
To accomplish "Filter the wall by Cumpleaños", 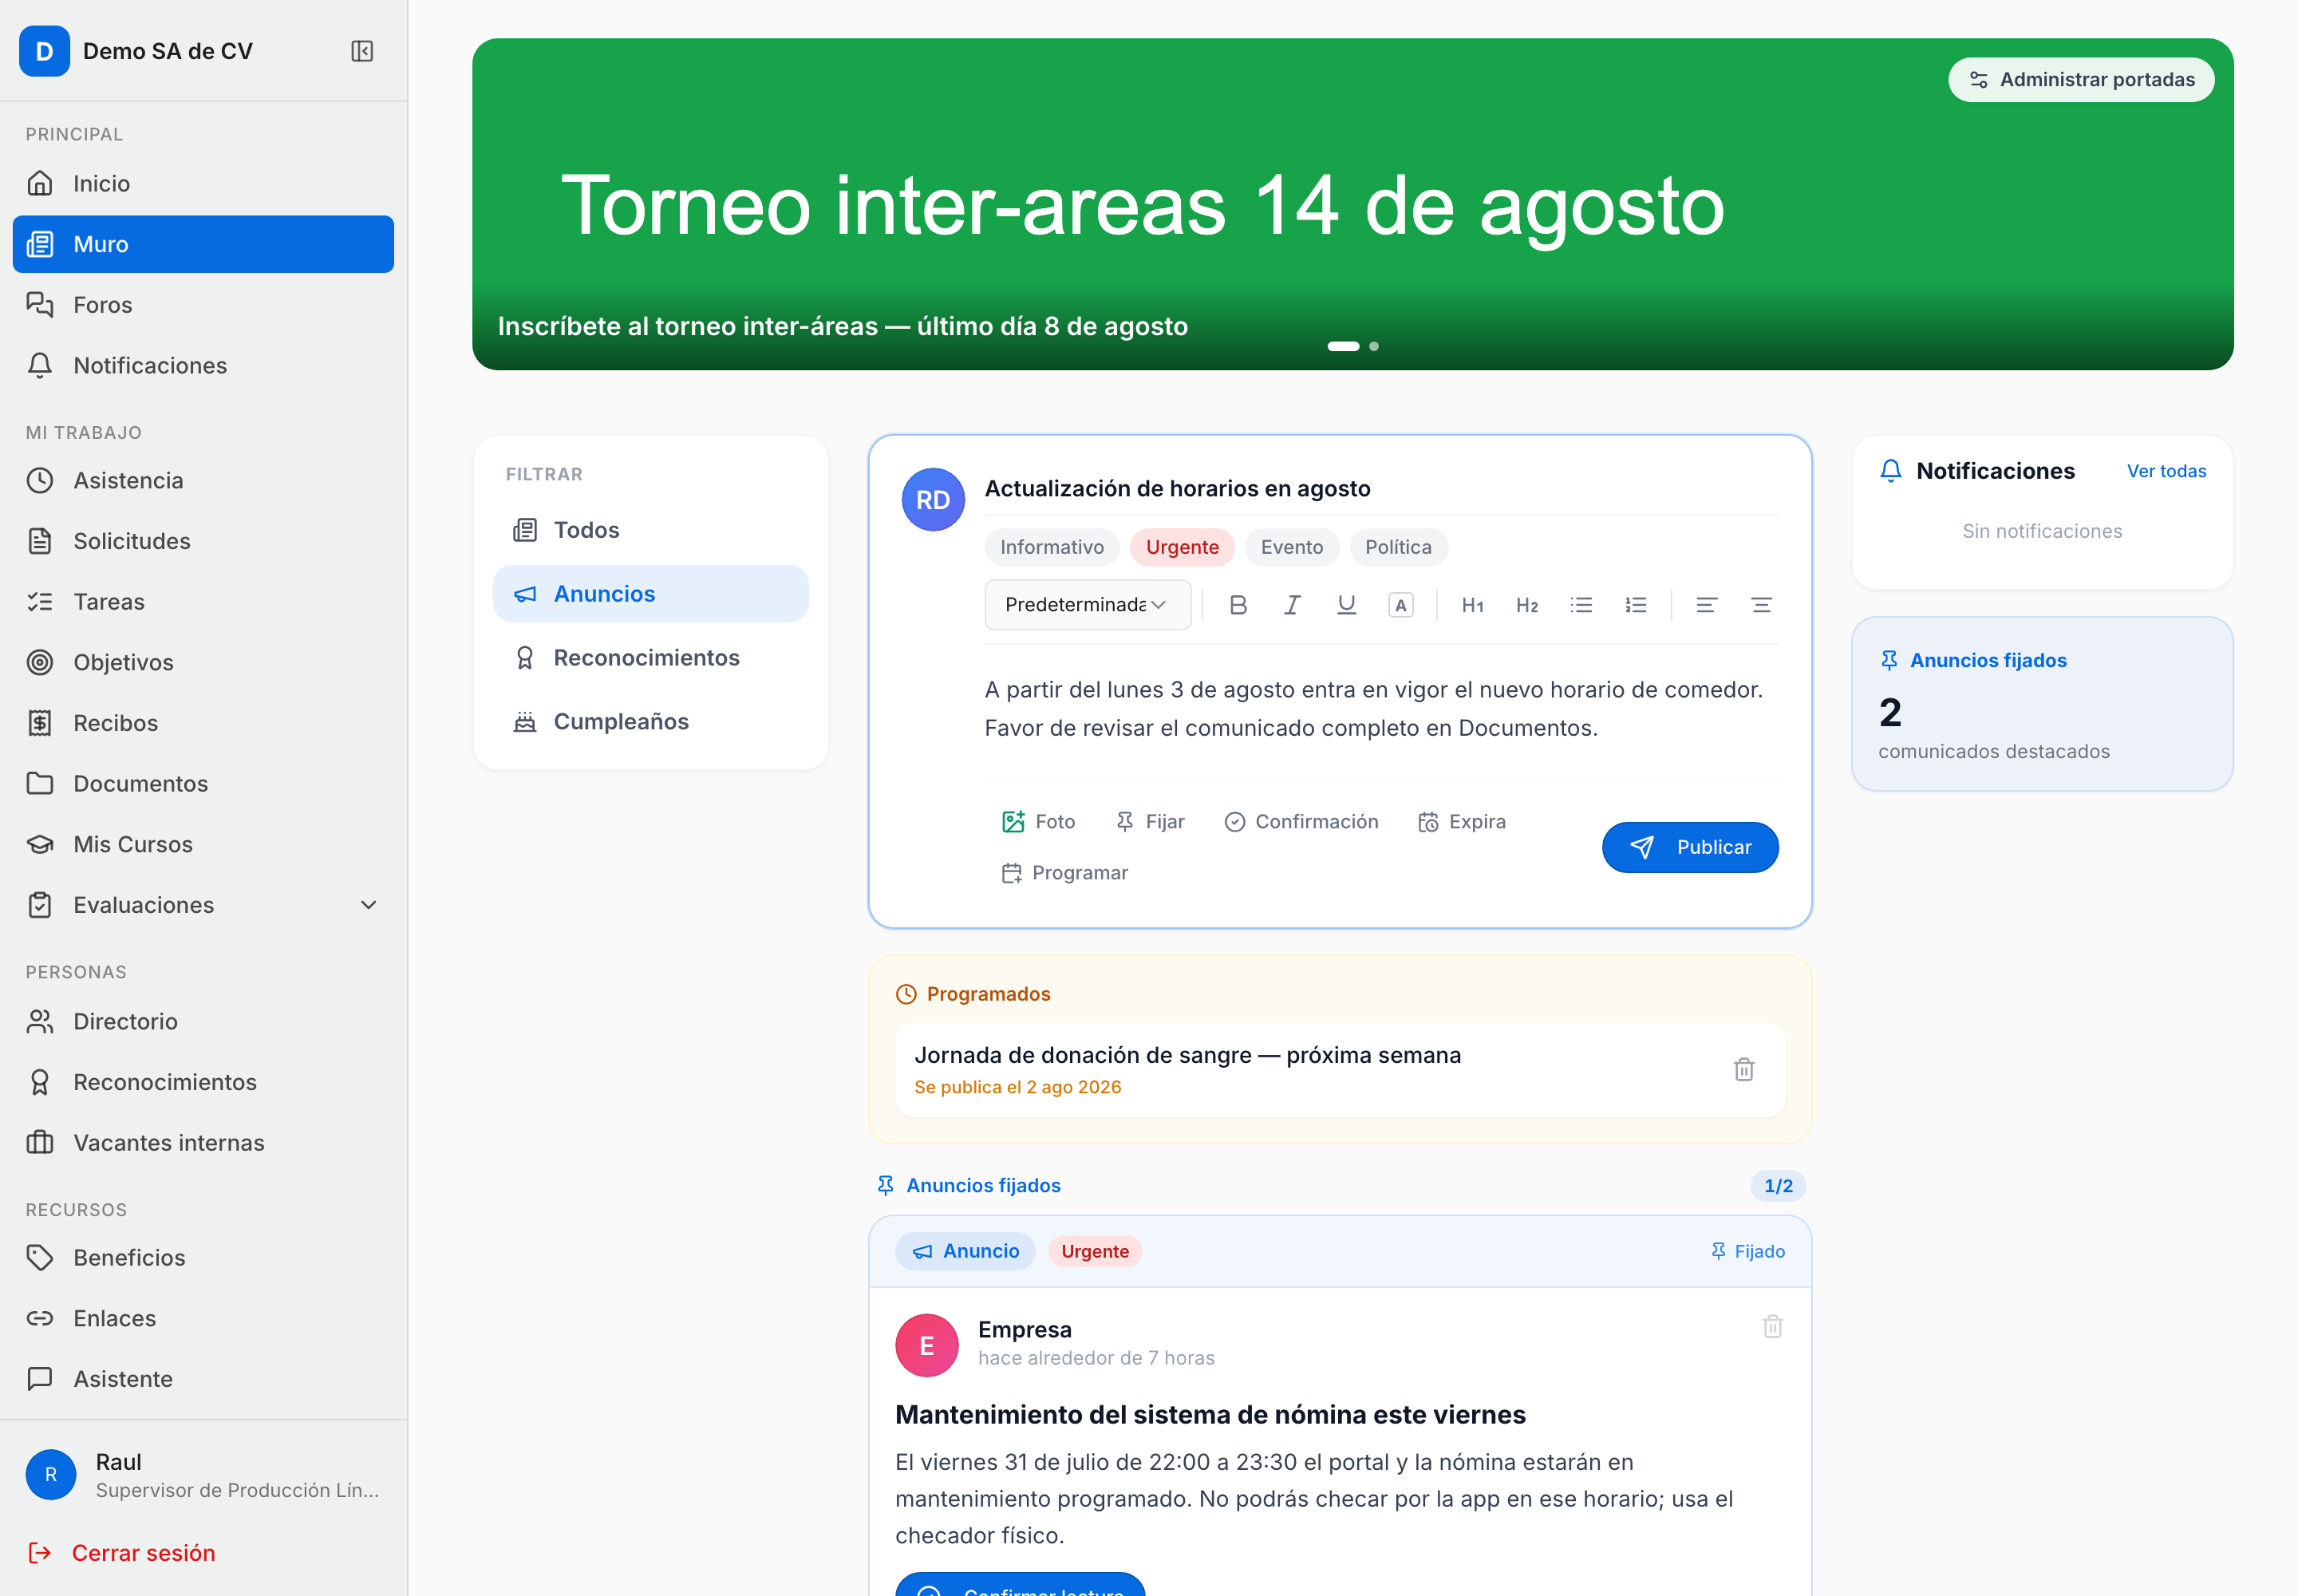I will pos(651,722).
